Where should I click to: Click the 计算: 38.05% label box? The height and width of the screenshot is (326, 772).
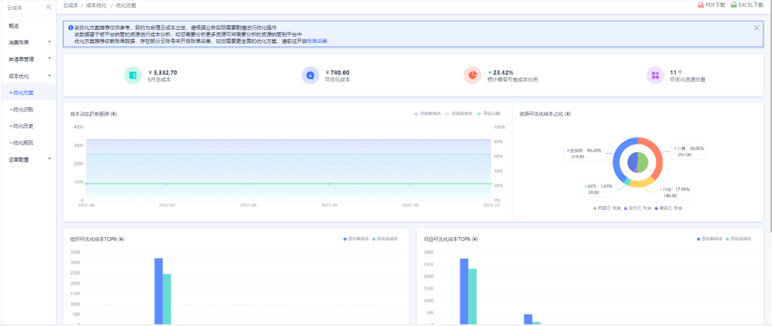click(x=689, y=151)
